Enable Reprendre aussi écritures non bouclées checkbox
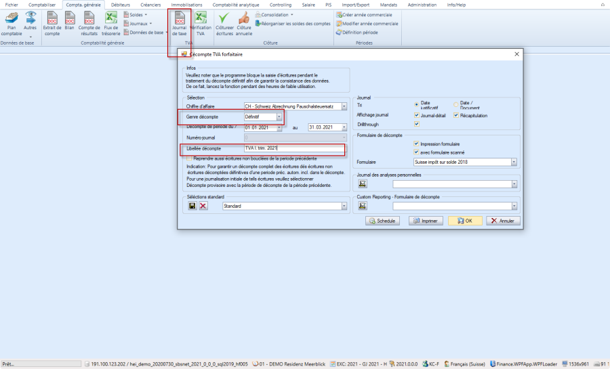 click(x=189, y=158)
